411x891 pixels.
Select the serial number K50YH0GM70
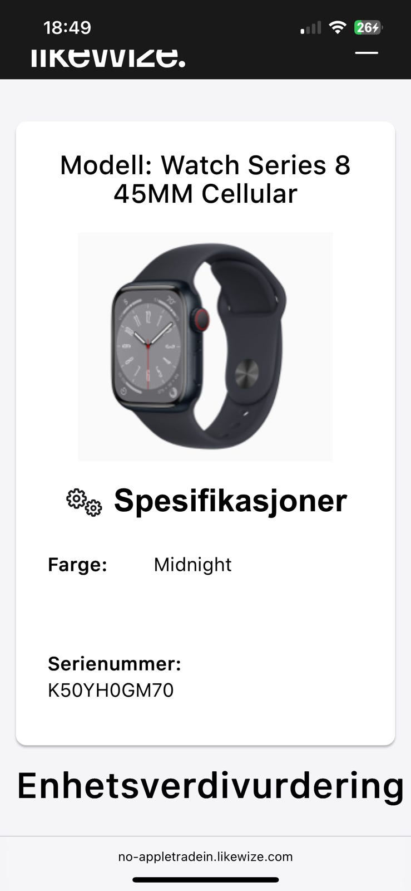pos(111,691)
